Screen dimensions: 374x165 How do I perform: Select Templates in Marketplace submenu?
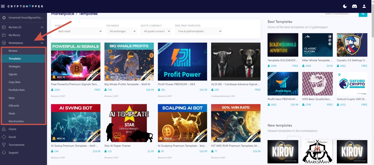[x=23, y=59]
